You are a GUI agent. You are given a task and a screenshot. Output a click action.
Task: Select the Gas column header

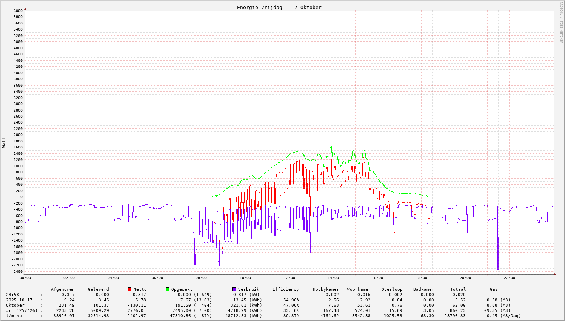(494, 289)
